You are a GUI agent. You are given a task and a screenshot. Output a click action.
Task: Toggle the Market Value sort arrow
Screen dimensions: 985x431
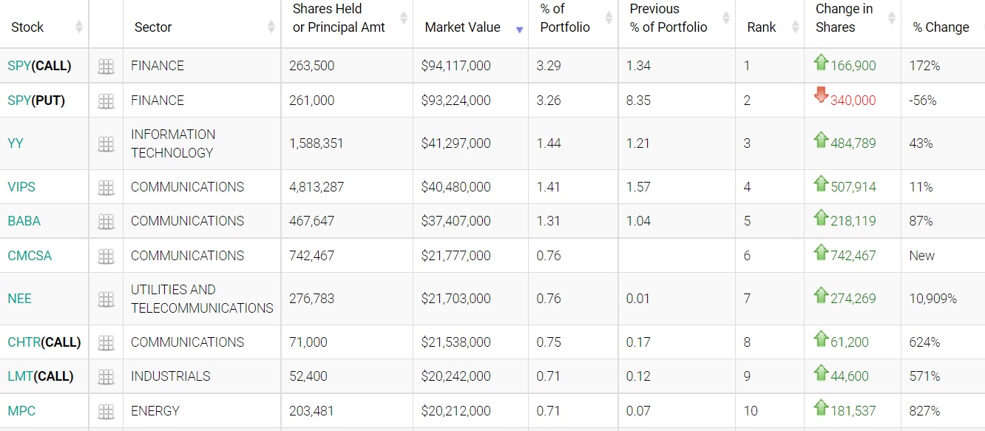[x=519, y=30]
